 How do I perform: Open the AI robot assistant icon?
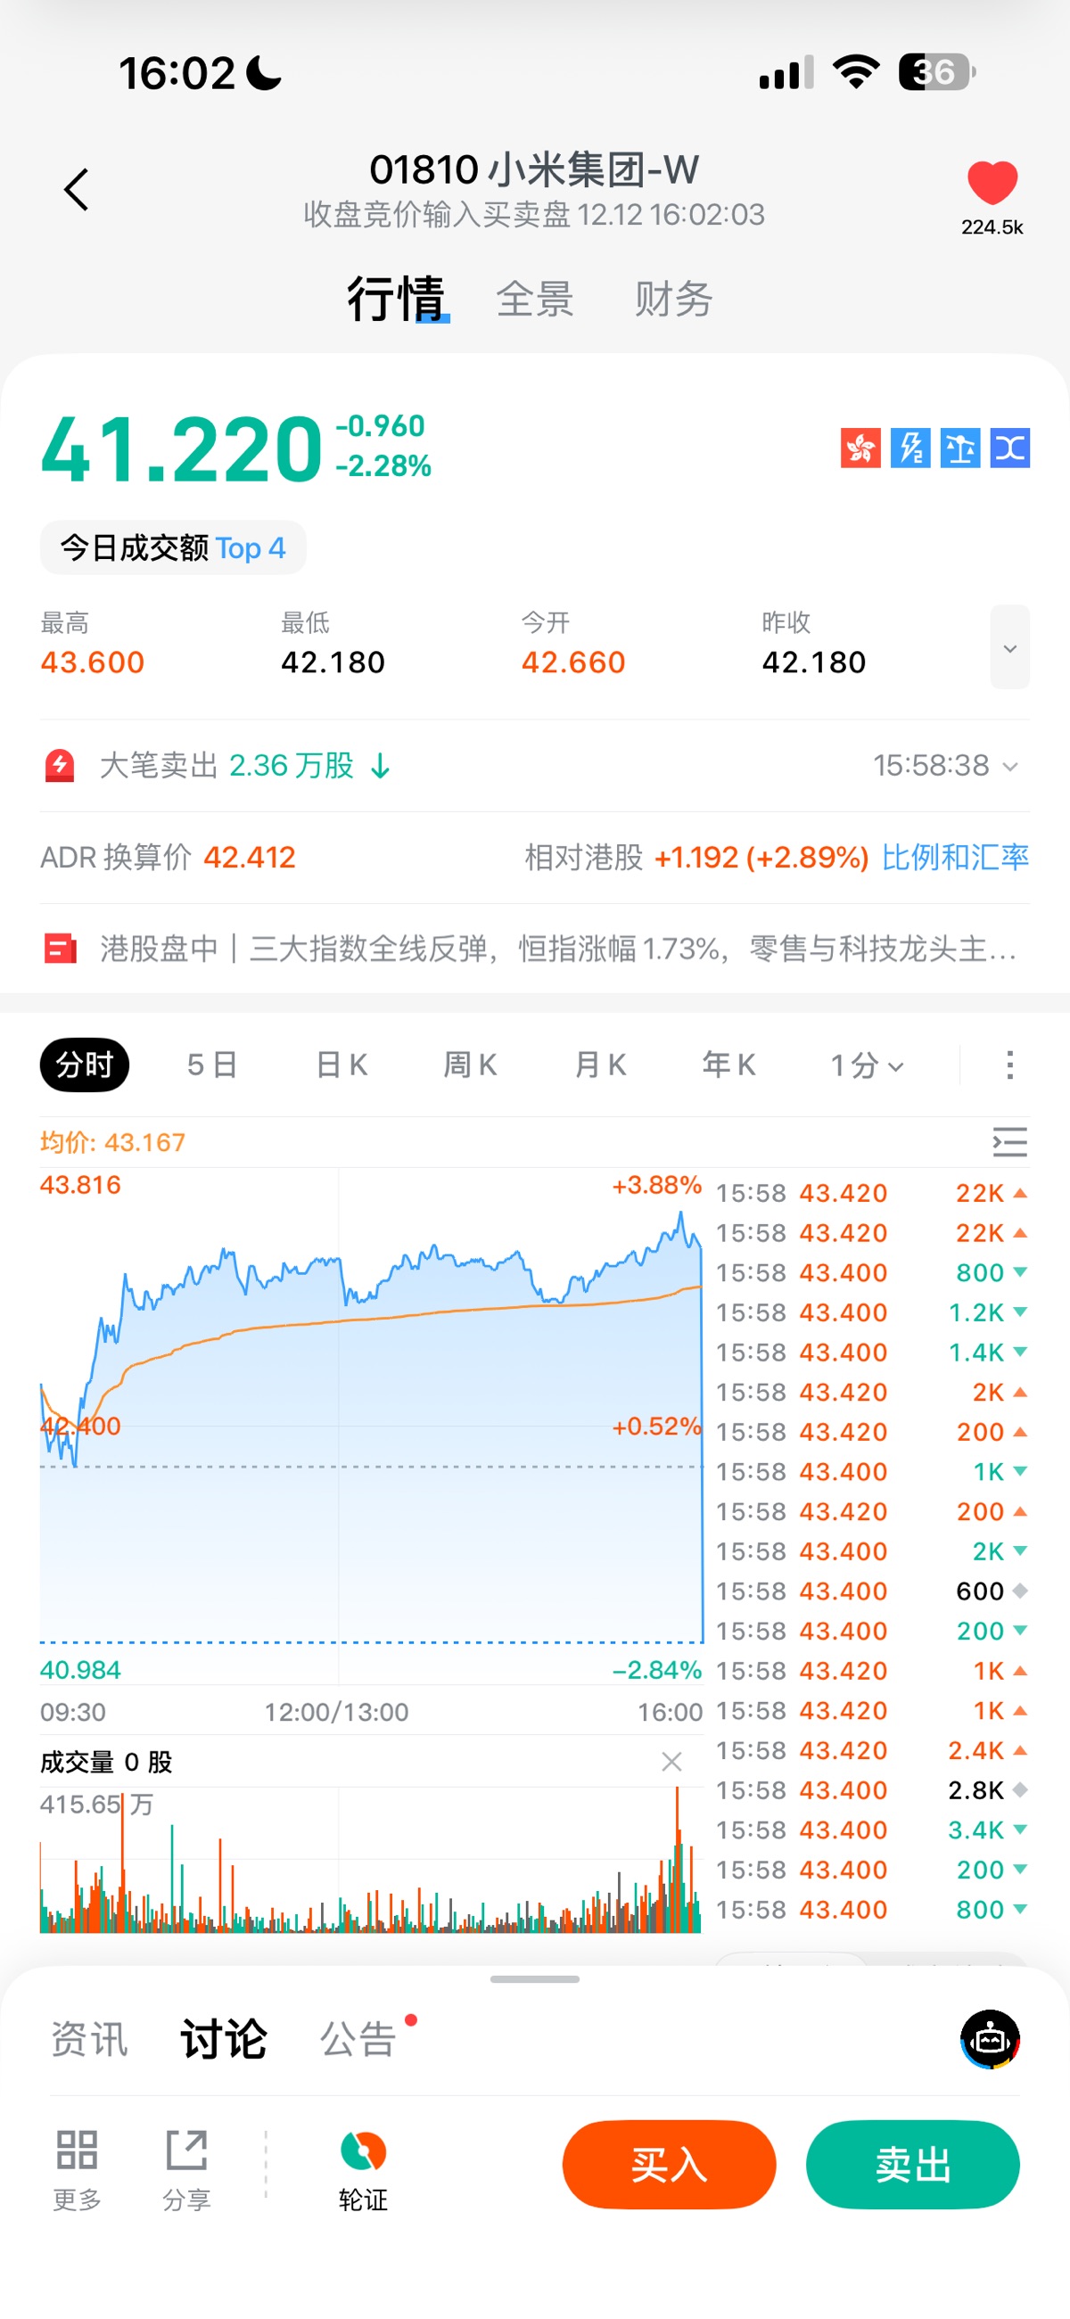990,2039
